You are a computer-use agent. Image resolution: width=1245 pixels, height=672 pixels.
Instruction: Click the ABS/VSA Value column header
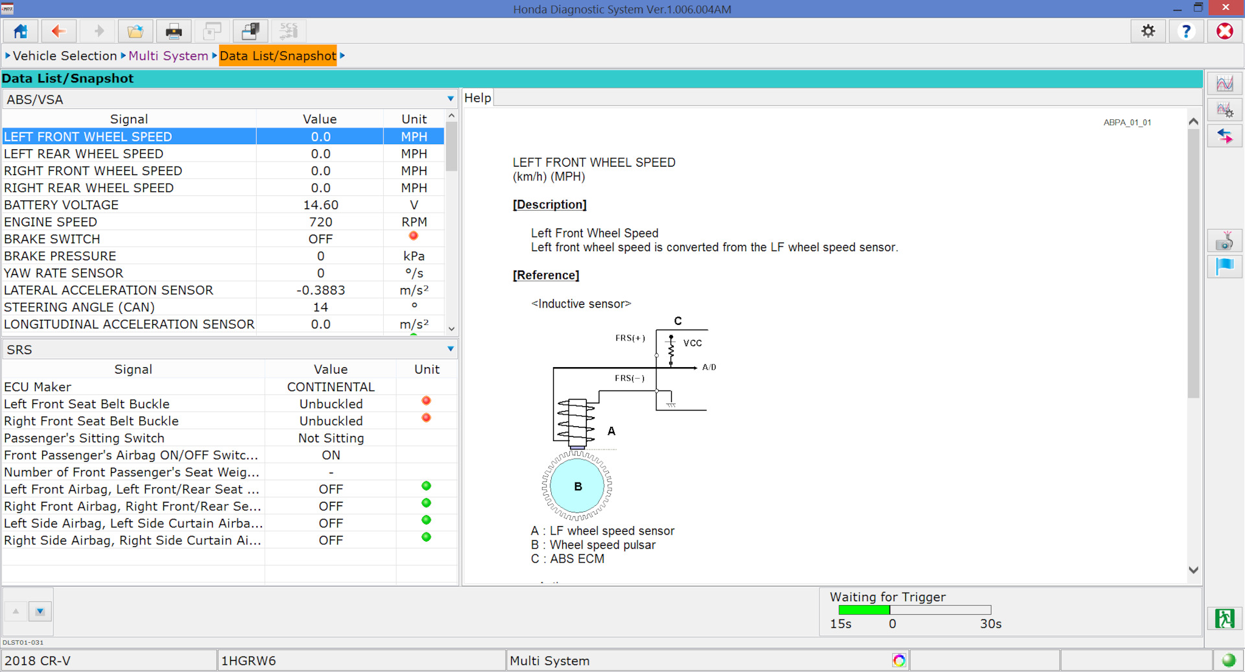pyautogui.click(x=320, y=119)
